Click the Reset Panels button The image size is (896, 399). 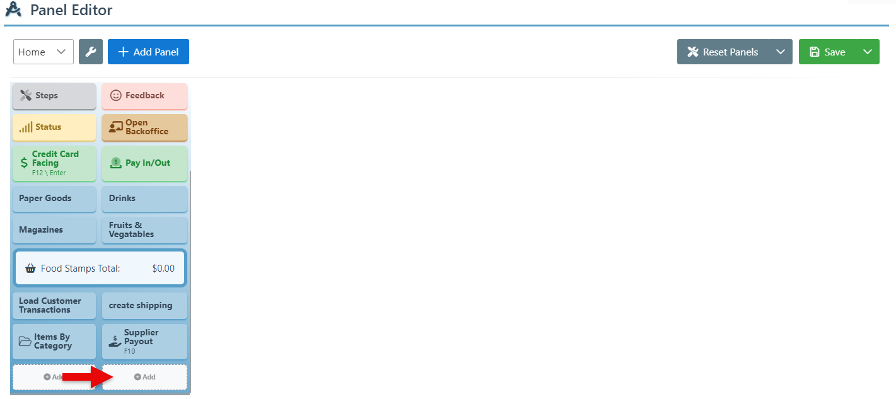[x=723, y=52]
